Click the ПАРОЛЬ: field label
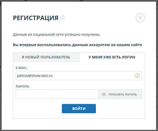 (23, 86)
